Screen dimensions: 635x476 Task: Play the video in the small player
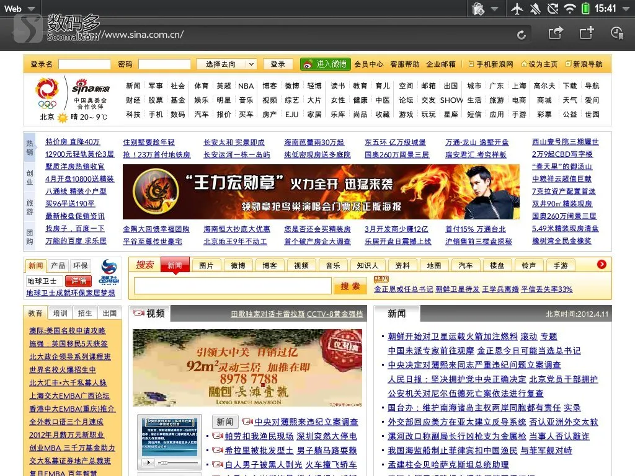pos(148,462)
